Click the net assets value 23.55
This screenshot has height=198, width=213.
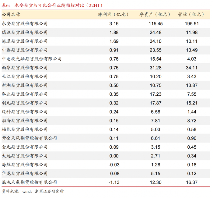[156, 50]
